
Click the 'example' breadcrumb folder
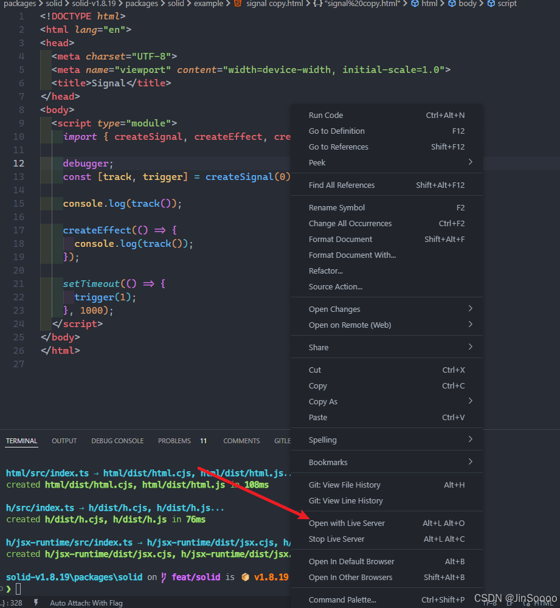click(x=209, y=4)
